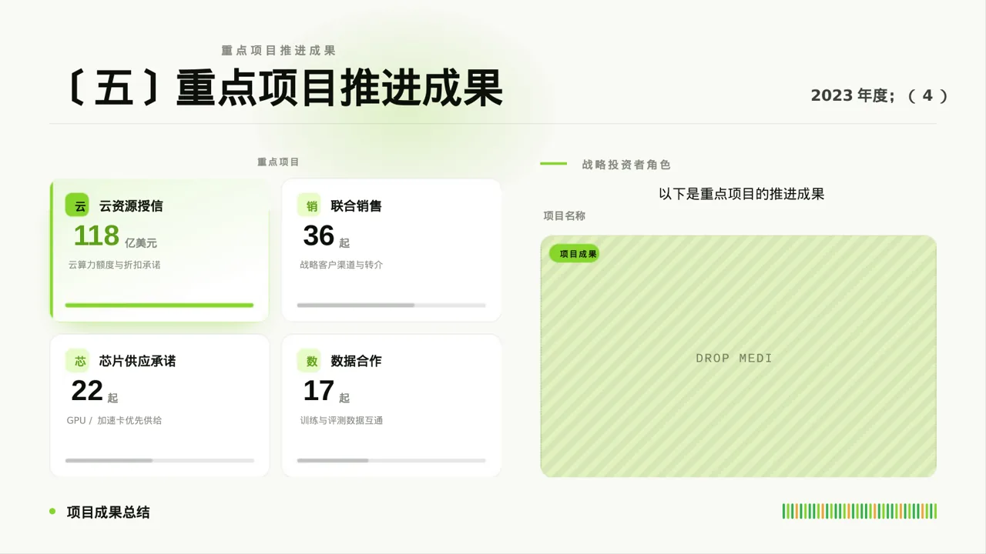Click the 云算力额度与折扣承诺 description
Screen dimensions: 986x554
pyautogui.click(x=114, y=265)
